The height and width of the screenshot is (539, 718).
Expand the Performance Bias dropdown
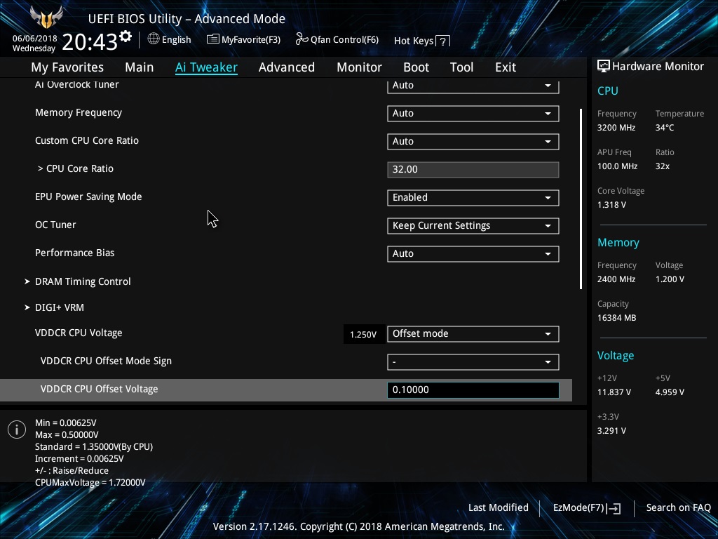(x=473, y=254)
